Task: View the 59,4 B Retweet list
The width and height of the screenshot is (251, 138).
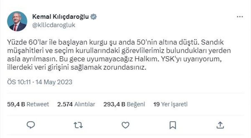Action: [x=28, y=104]
